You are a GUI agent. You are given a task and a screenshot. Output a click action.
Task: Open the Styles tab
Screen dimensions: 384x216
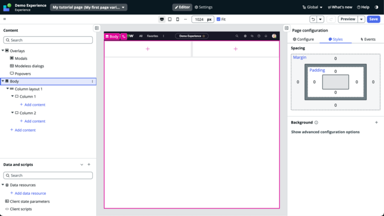(x=336, y=39)
